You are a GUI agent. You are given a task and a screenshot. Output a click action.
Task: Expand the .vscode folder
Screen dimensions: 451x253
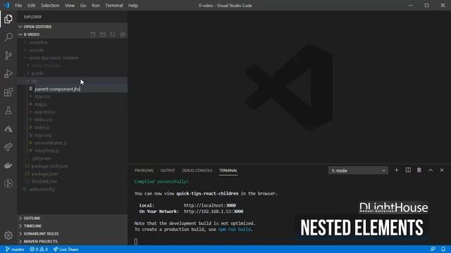point(72,50)
